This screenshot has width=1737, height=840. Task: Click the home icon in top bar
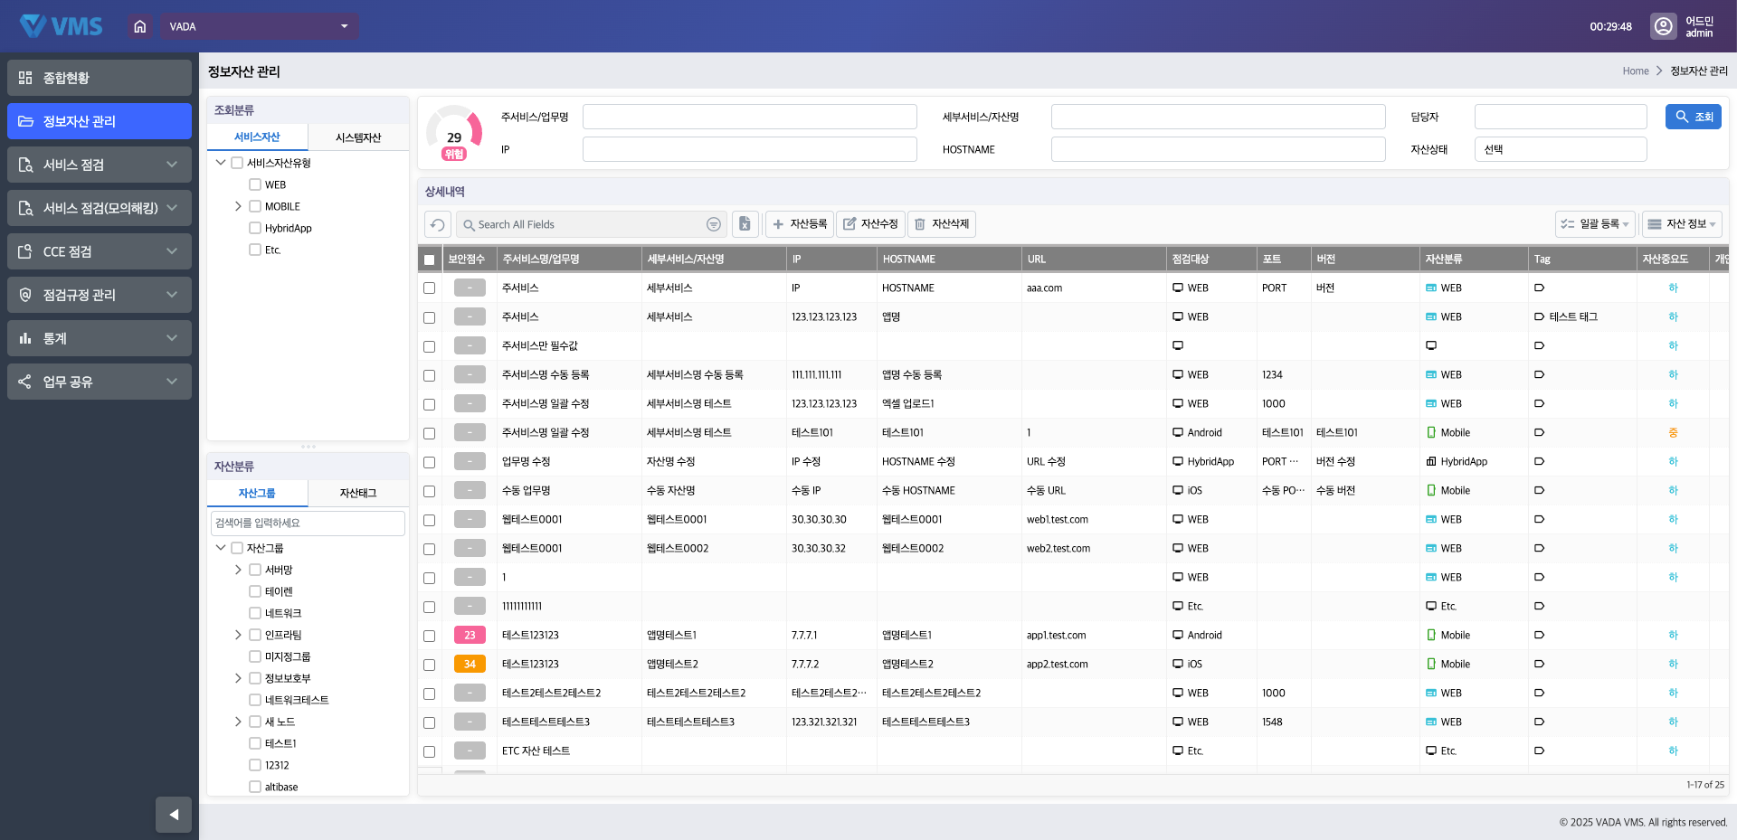(x=139, y=26)
